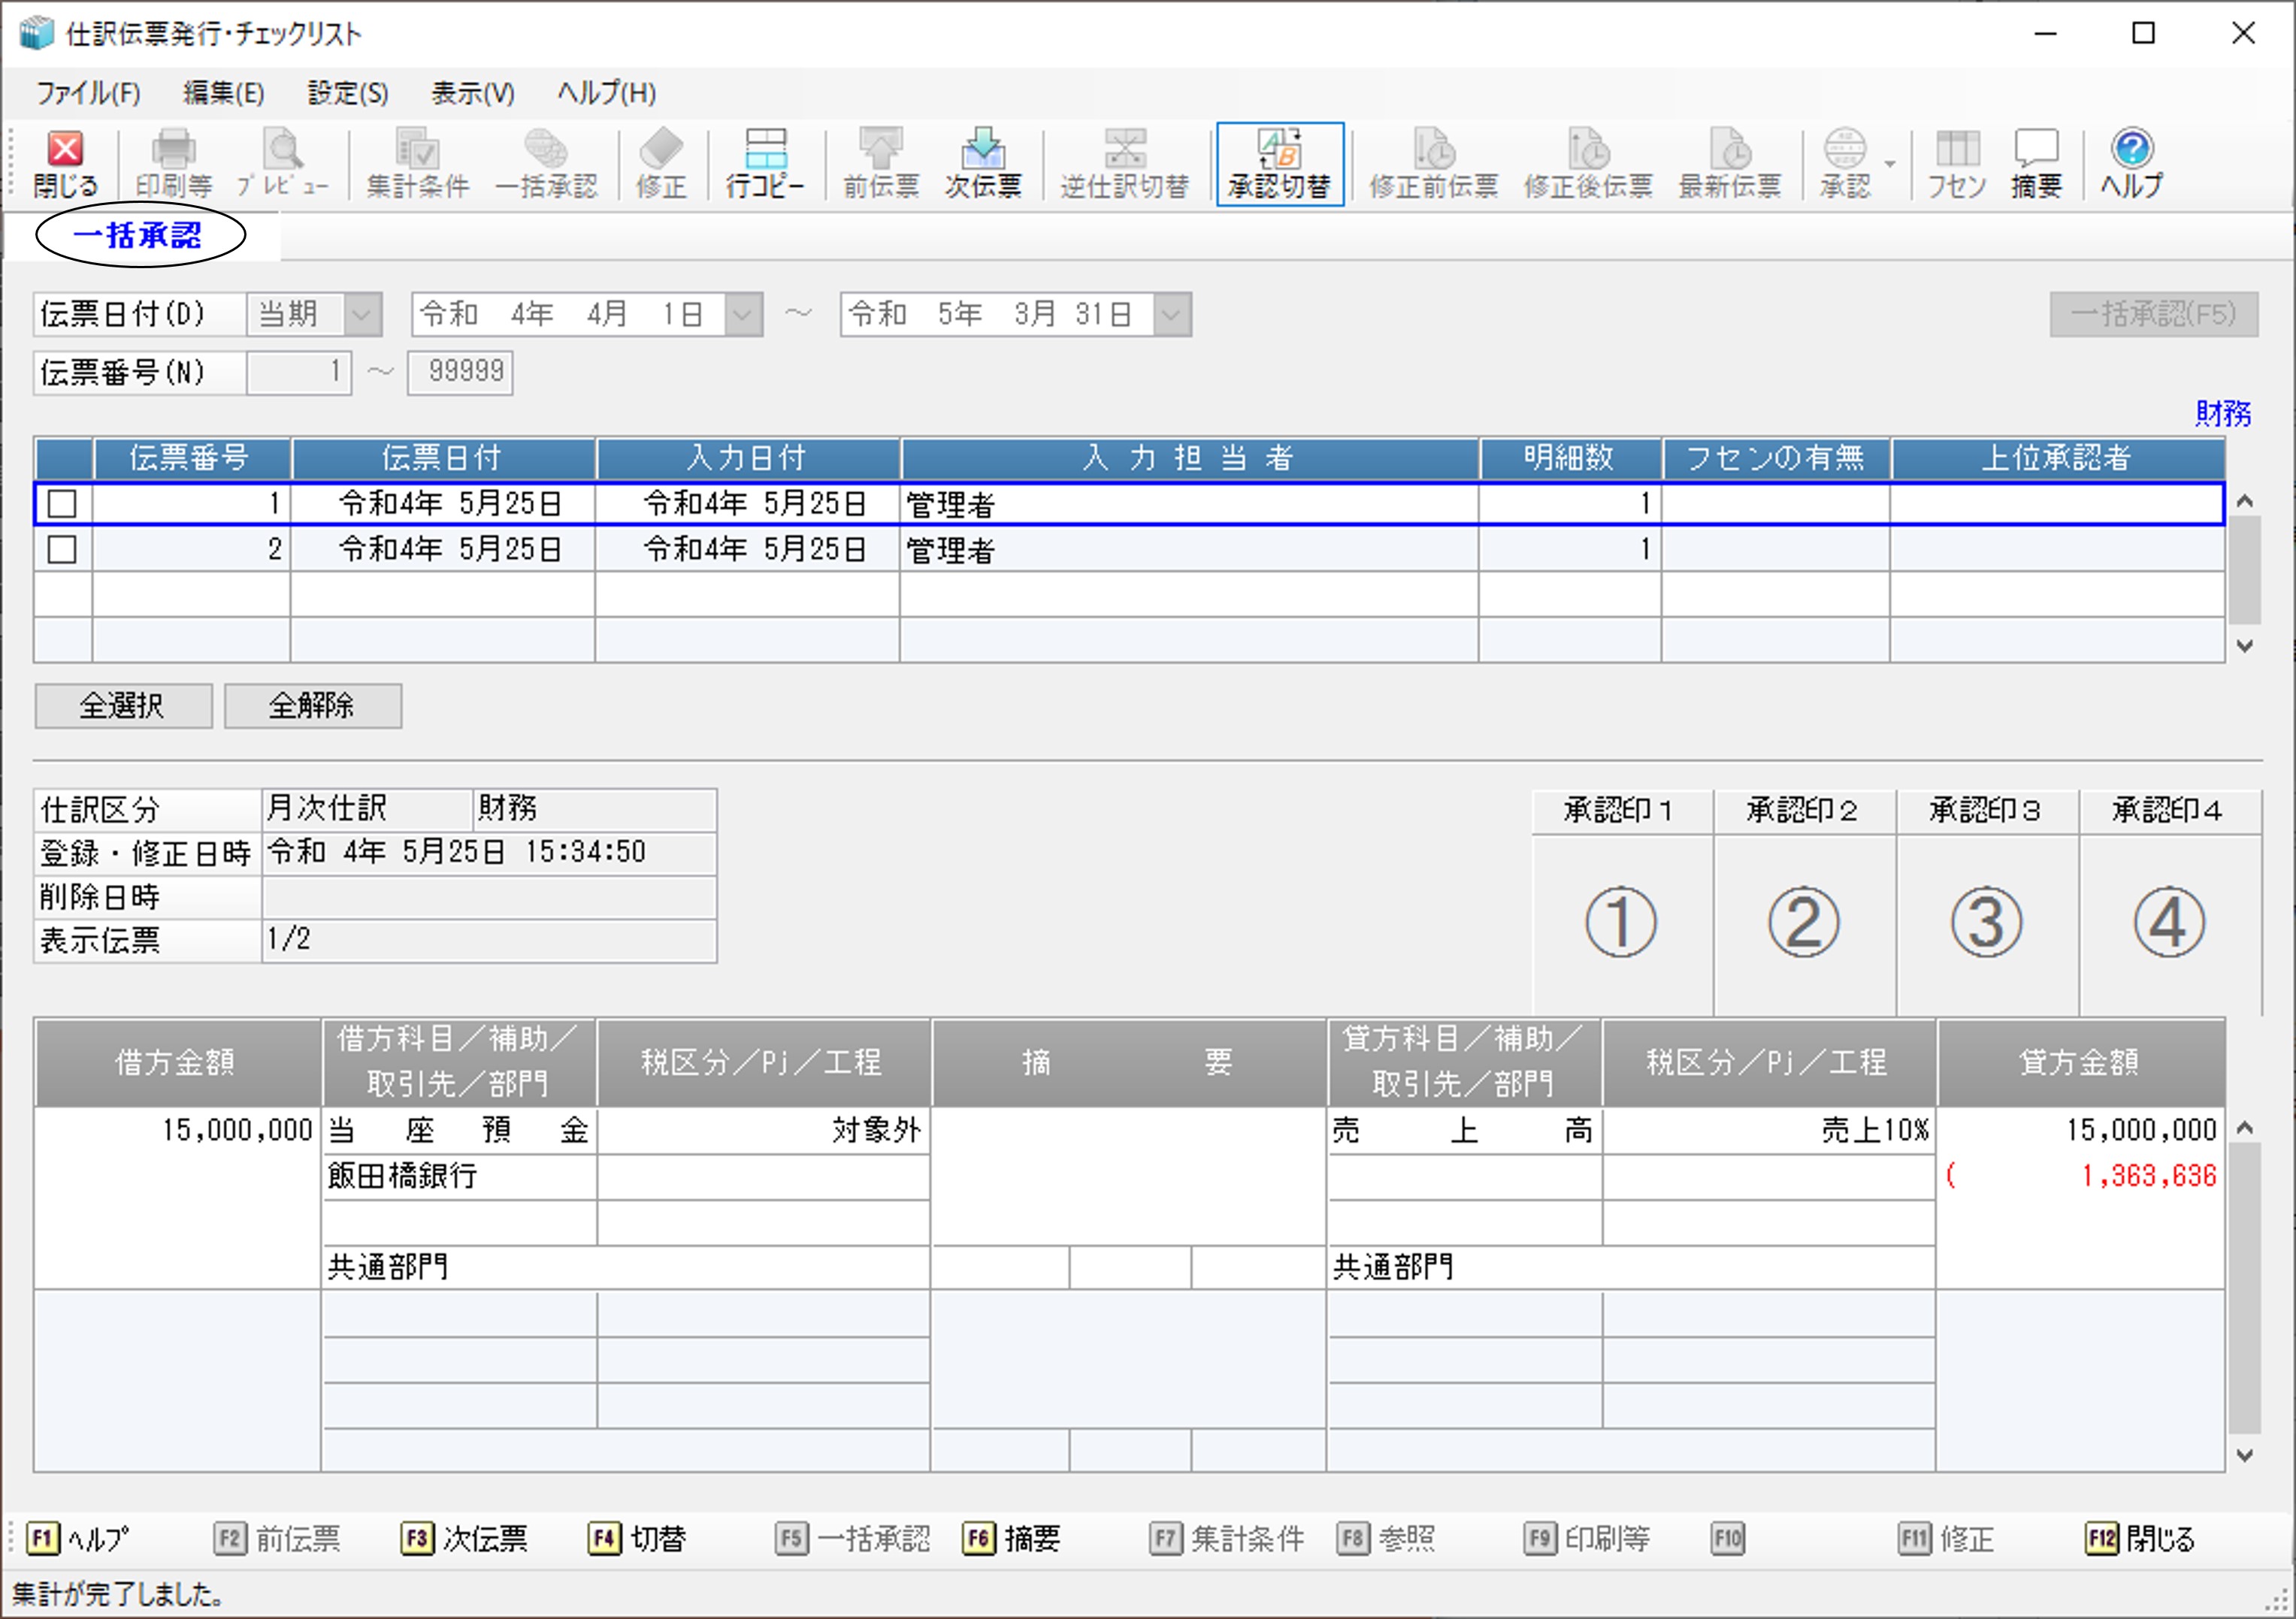The width and height of the screenshot is (2296, 1619).
Task: Click the 一括承認 toolbar icon
Action: click(x=546, y=164)
